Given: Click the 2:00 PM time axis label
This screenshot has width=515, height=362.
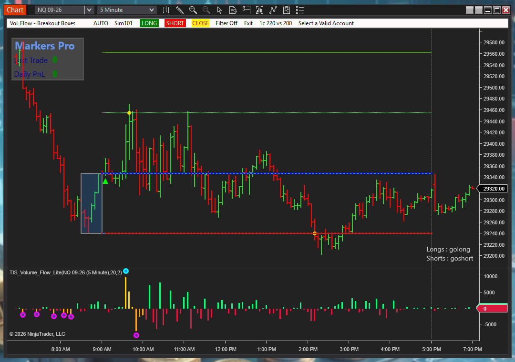Looking at the screenshot, I should [308, 349].
